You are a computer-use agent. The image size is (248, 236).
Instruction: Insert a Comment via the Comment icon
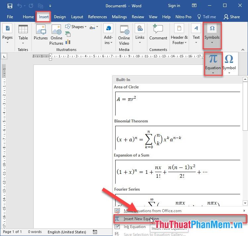point(158,33)
